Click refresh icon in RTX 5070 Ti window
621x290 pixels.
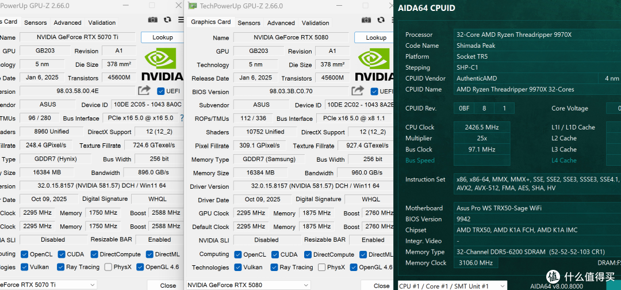[x=167, y=20]
